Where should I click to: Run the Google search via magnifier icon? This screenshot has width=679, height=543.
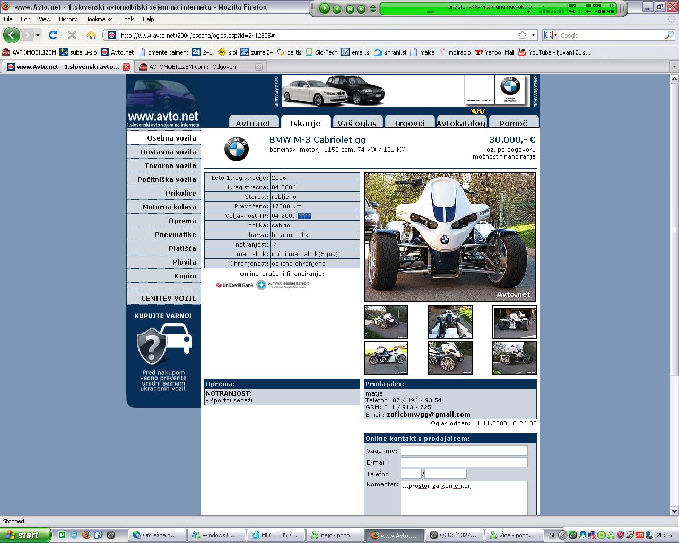pos(669,35)
